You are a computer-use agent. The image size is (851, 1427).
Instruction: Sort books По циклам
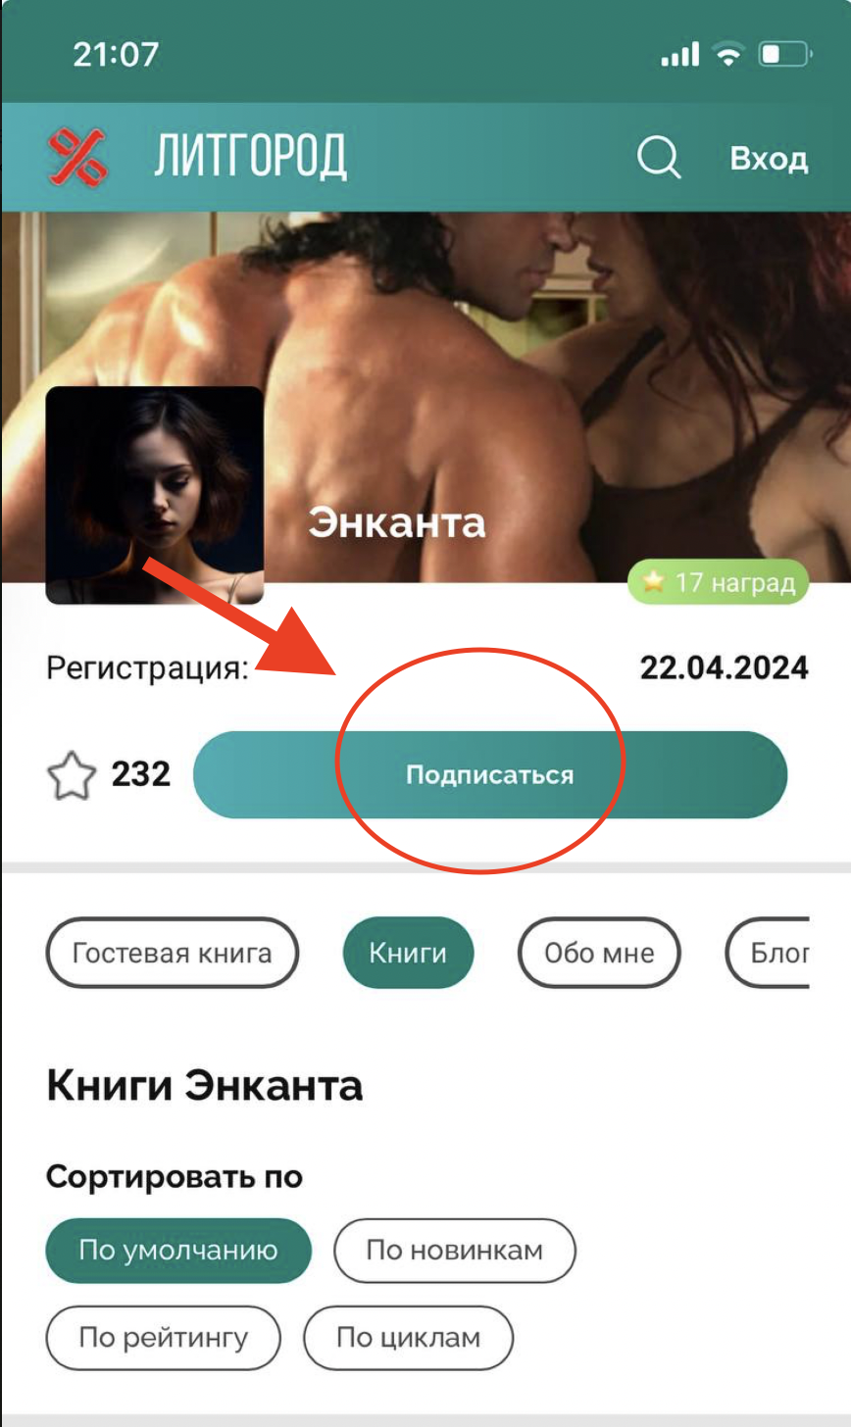pyautogui.click(x=409, y=1338)
